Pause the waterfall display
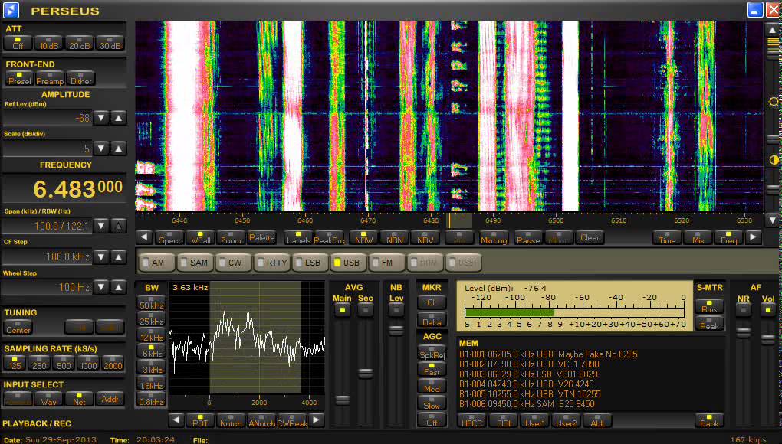The width and height of the screenshot is (782, 444). click(528, 237)
